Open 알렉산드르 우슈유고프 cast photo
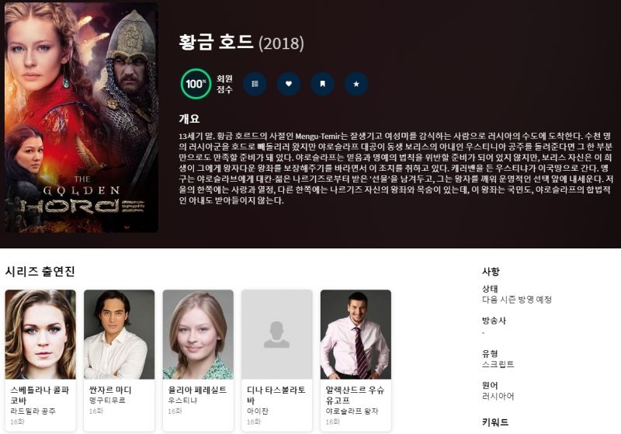 356,334
